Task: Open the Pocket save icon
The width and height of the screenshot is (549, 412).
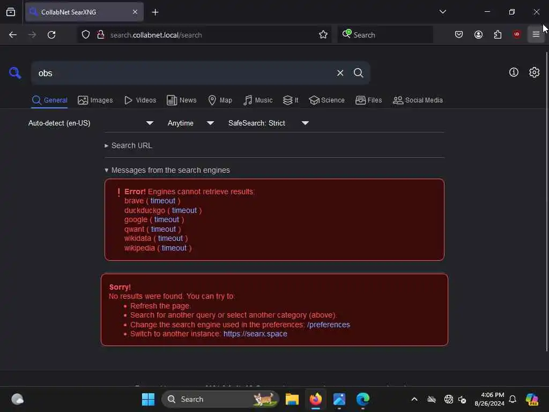Action: point(459,34)
